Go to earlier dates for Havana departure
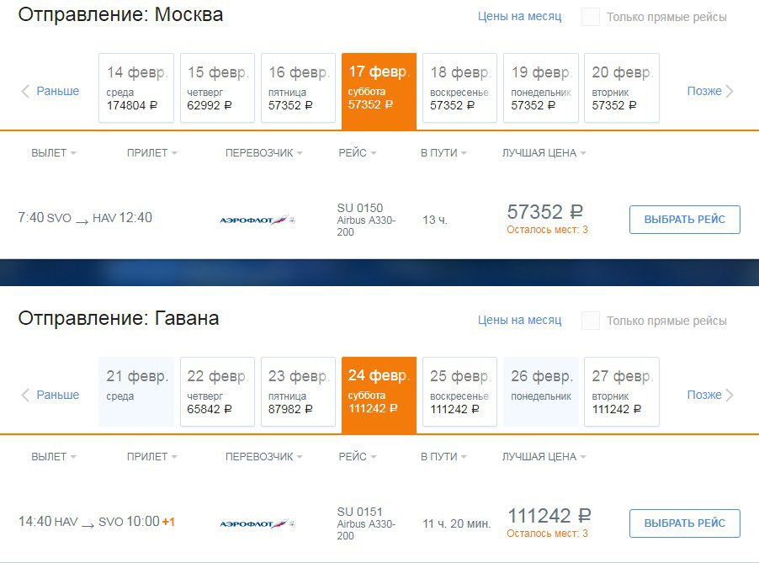759x563 pixels. coord(50,395)
